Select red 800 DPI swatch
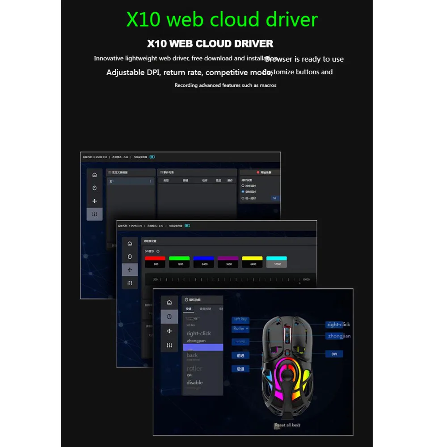Image resolution: width=447 pixels, height=447 pixels. click(155, 261)
